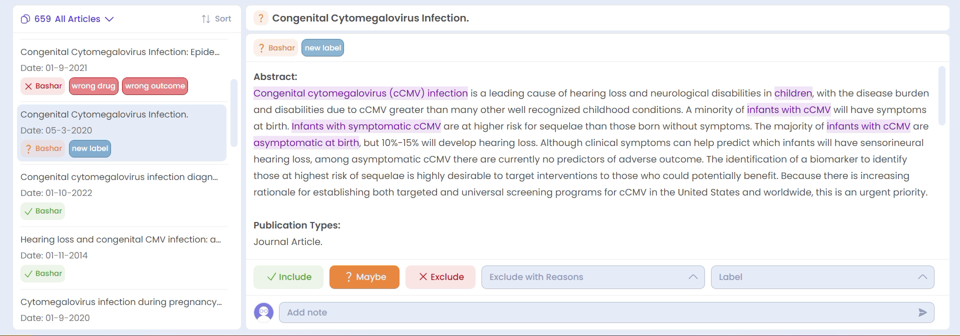960x336 pixels.
Task: Click the wrong drug label tag
Action: 93,86
